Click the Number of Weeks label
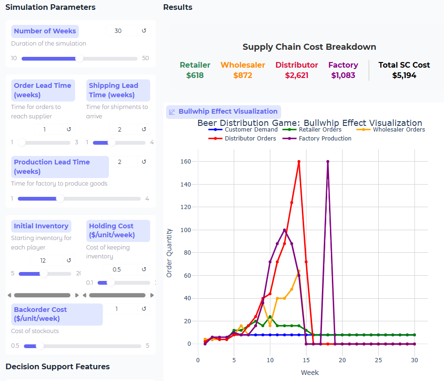 [x=45, y=31]
